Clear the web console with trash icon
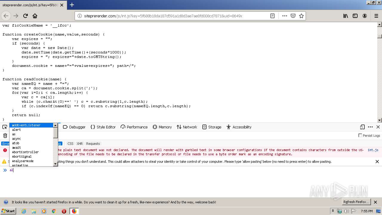Screen dimensions: 382x215 [5, 136]
